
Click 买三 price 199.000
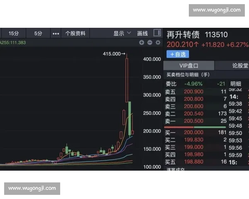(193, 147)
